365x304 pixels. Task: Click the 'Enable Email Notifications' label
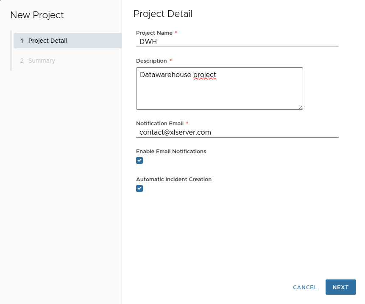pyautogui.click(x=171, y=151)
